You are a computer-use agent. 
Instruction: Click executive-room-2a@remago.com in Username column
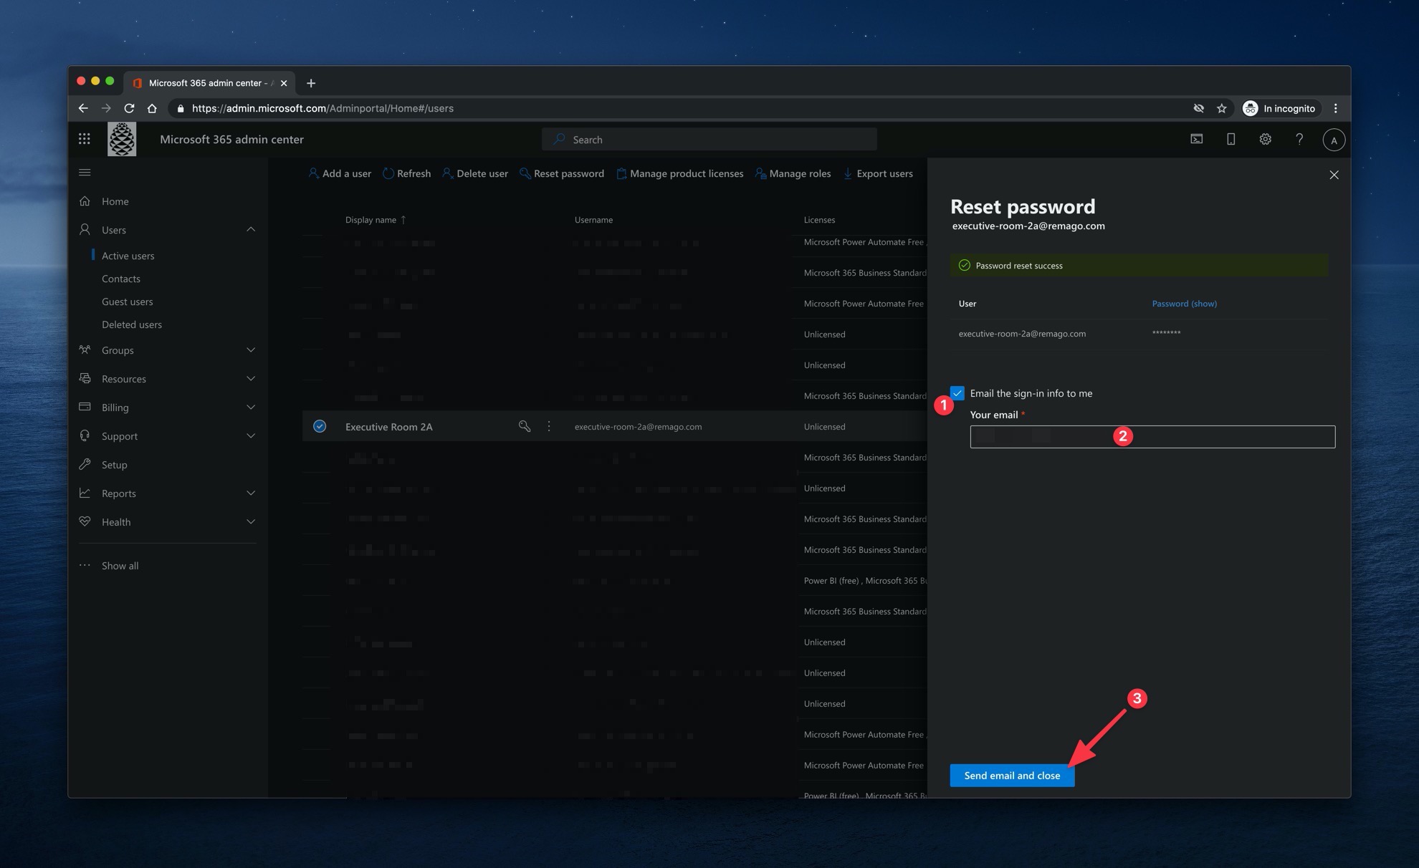638,427
